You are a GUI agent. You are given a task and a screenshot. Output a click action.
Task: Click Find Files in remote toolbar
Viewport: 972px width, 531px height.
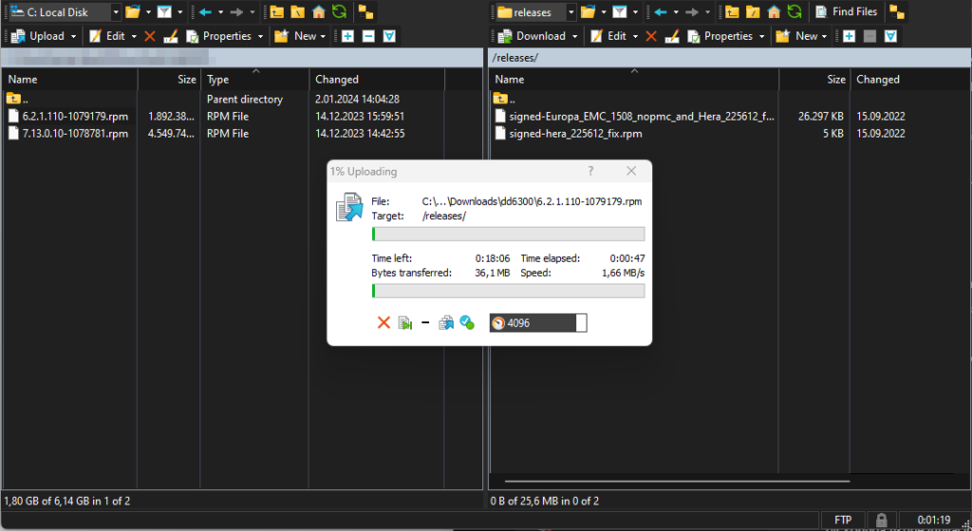pyautogui.click(x=847, y=12)
